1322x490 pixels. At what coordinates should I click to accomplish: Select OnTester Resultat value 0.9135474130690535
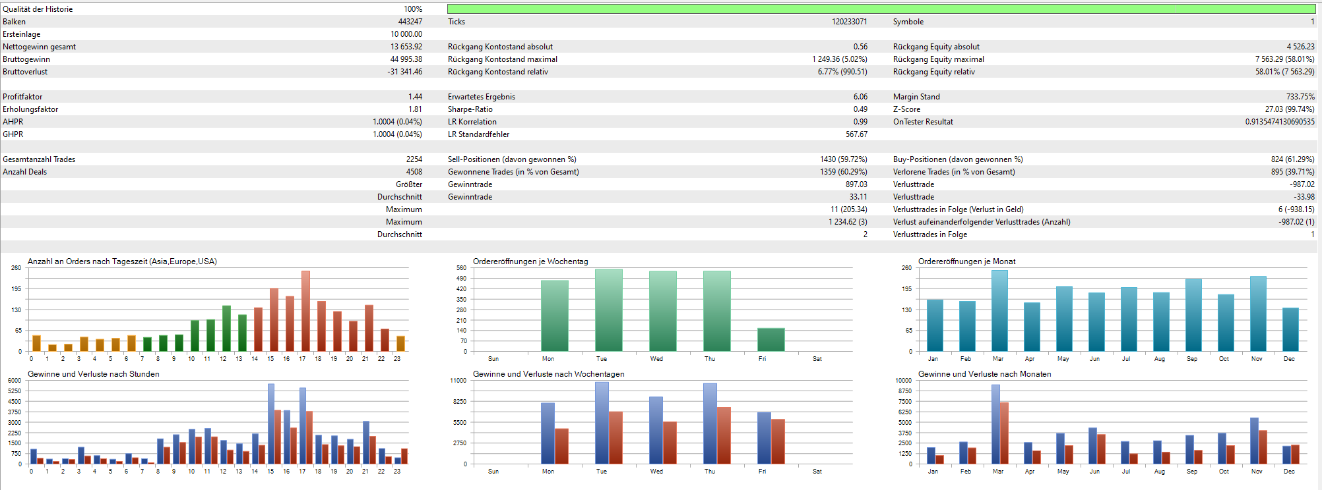(1280, 122)
